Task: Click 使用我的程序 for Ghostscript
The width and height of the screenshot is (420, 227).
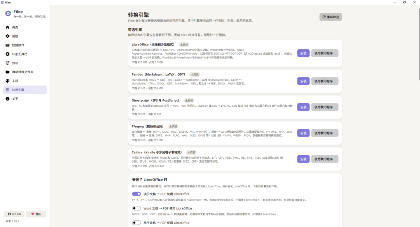Action: tap(325, 107)
